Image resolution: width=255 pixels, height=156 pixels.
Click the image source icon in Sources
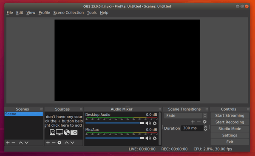[52, 132]
